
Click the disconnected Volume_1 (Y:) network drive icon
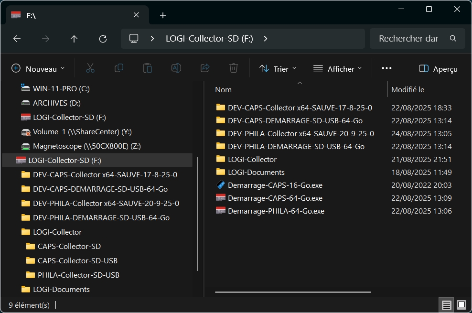coord(26,132)
